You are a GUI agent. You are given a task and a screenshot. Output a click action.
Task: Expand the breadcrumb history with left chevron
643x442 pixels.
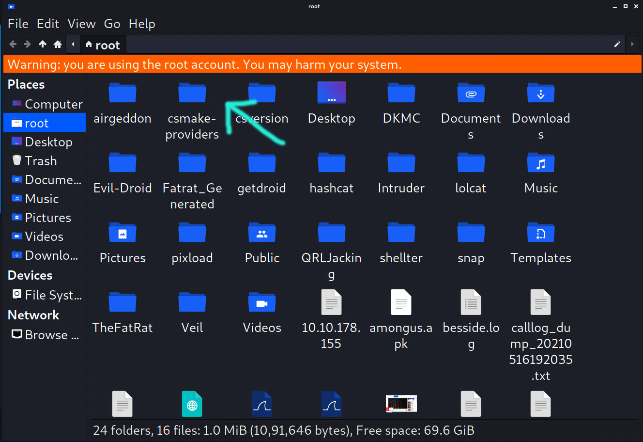point(73,44)
